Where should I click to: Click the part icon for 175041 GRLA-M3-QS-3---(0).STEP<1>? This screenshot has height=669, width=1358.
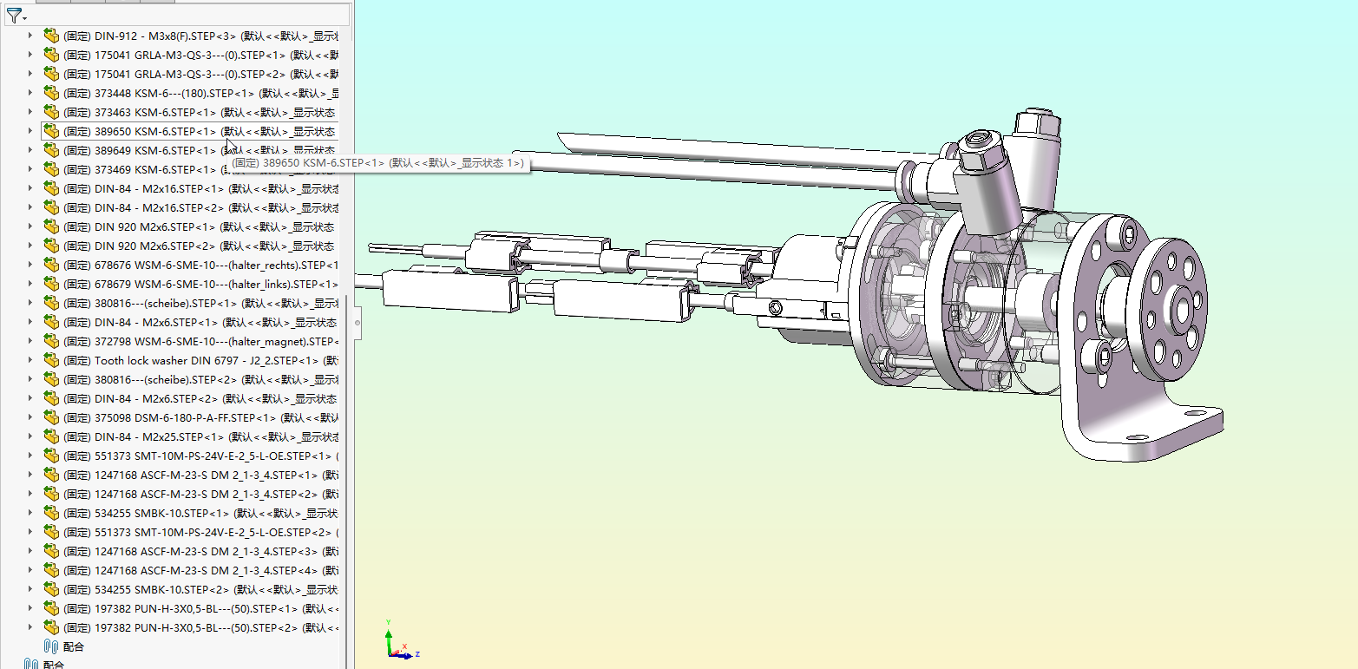tap(51, 55)
